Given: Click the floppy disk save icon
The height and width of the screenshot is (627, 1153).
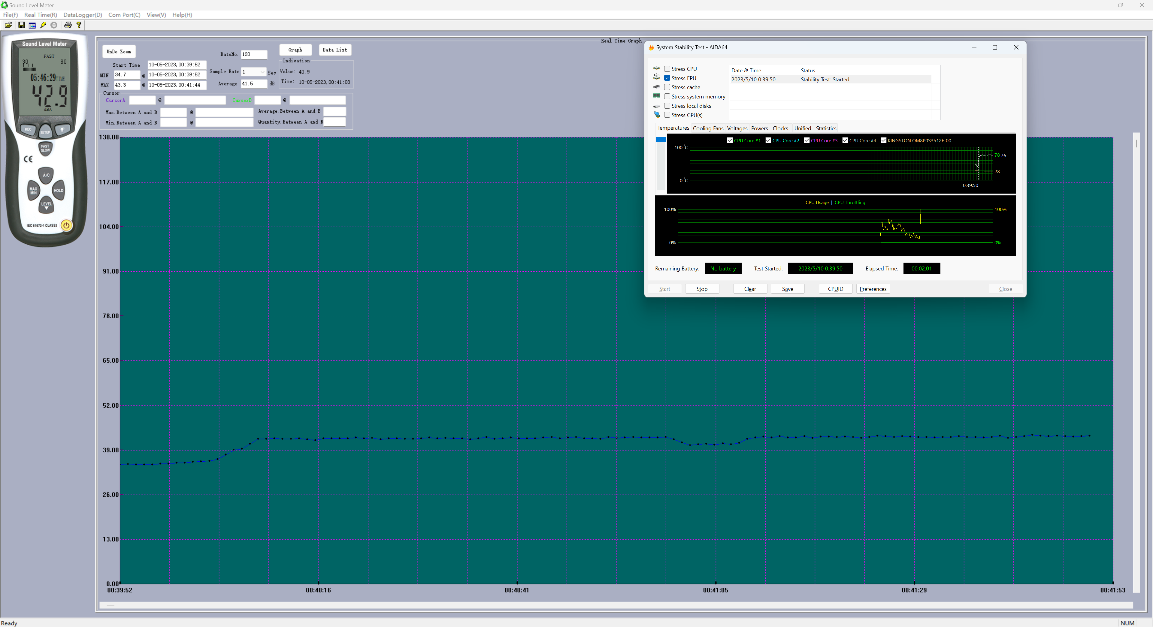Looking at the screenshot, I should [21, 25].
